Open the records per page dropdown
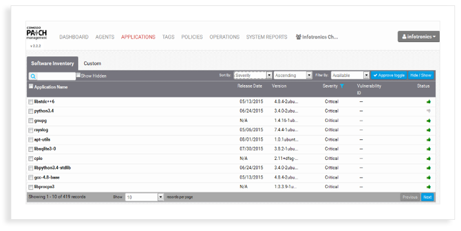This screenshot has width=461, height=231. coord(145,197)
